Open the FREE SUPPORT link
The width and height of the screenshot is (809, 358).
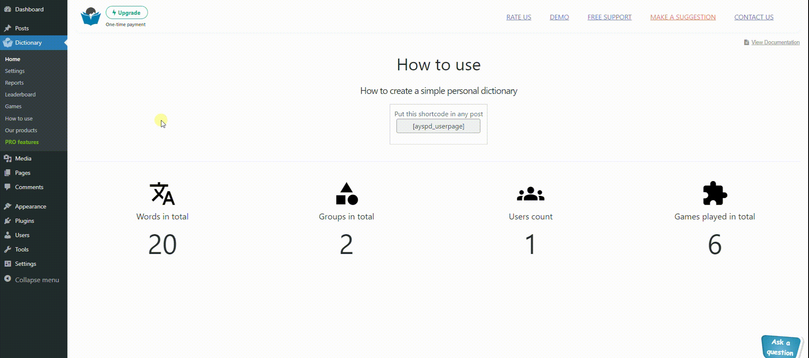point(609,17)
